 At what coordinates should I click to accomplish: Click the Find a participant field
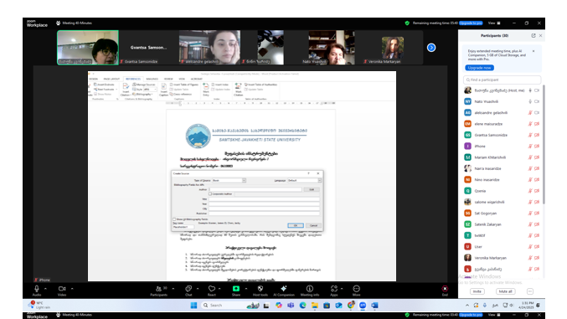[x=502, y=80]
